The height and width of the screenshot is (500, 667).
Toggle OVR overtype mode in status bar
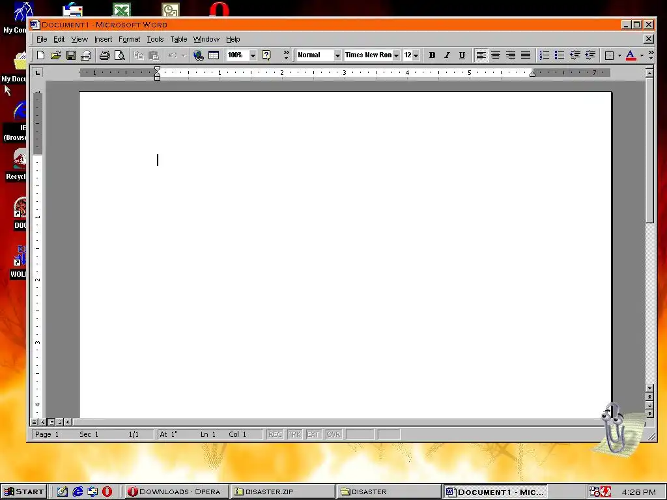(x=333, y=434)
